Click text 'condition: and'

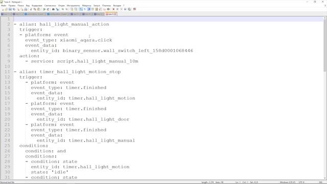coord(45,151)
